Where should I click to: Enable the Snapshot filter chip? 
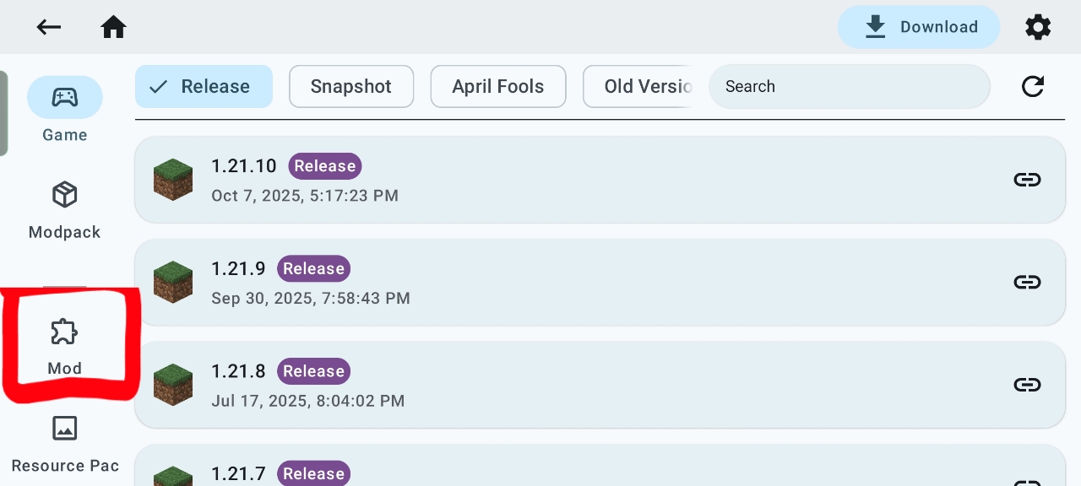[351, 86]
